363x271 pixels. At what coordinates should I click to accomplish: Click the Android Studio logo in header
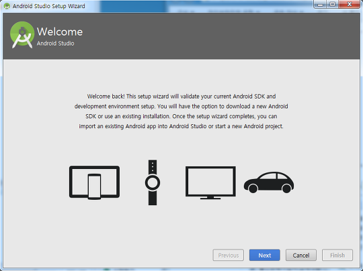(x=22, y=35)
